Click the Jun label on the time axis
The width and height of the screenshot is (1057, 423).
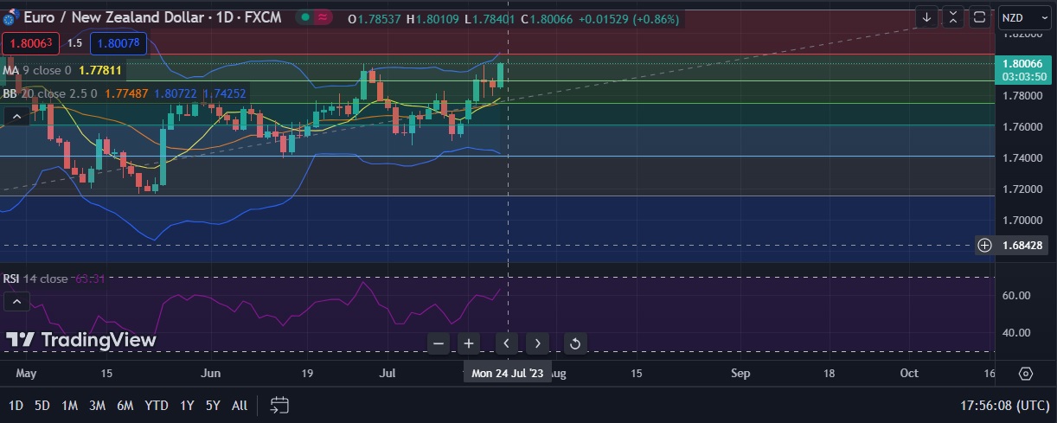click(x=210, y=374)
